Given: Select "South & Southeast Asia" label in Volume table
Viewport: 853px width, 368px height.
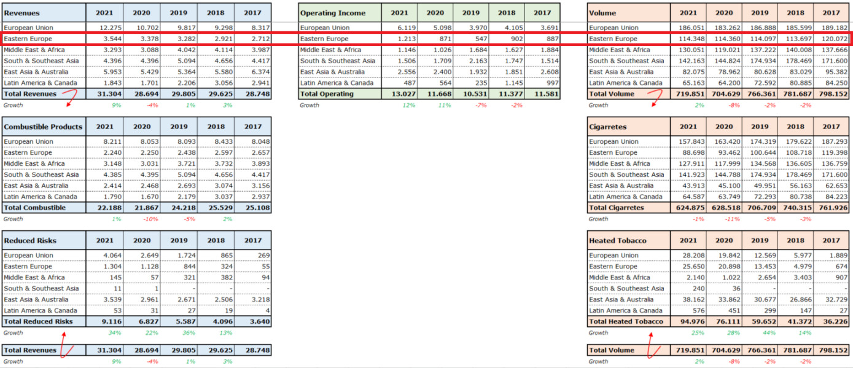Looking at the screenshot, I should (x=626, y=61).
